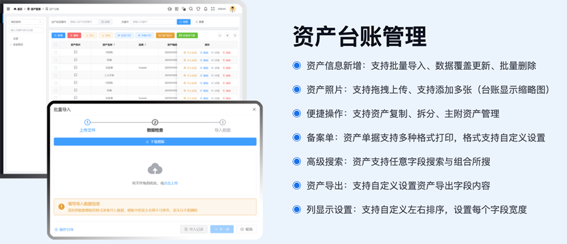
Task: Open the search magnifier icon in top bar
Action: [191, 9]
